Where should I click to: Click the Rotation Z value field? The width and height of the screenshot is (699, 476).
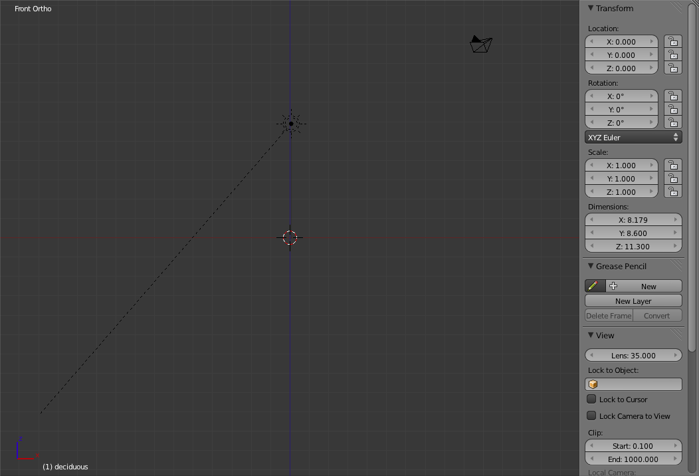click(x=621, y=122)
